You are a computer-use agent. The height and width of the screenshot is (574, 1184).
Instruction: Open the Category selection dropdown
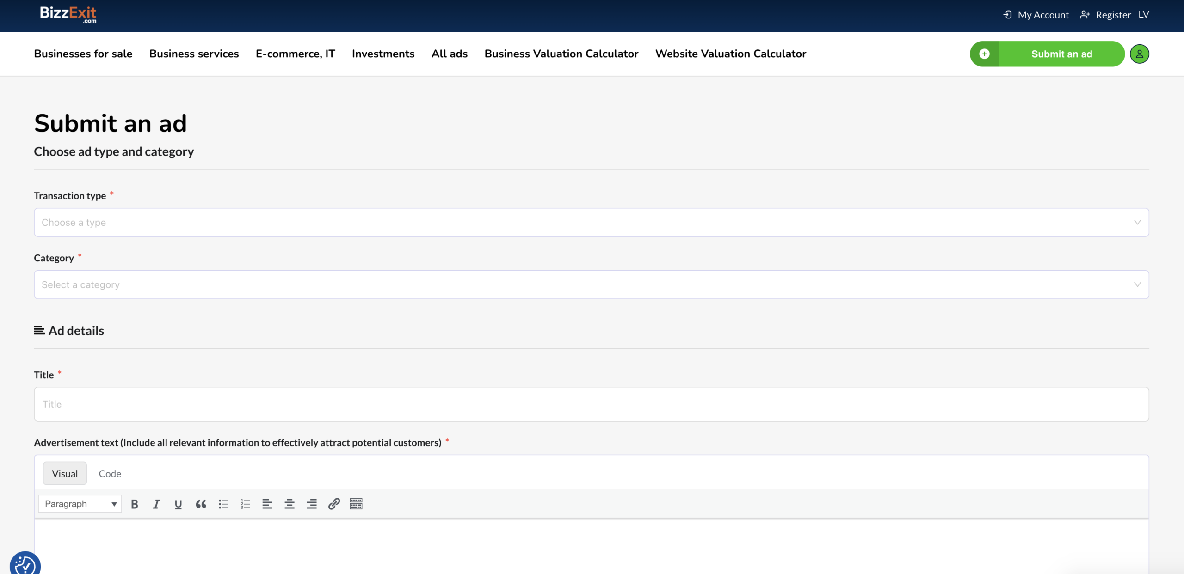coord(591,284)
